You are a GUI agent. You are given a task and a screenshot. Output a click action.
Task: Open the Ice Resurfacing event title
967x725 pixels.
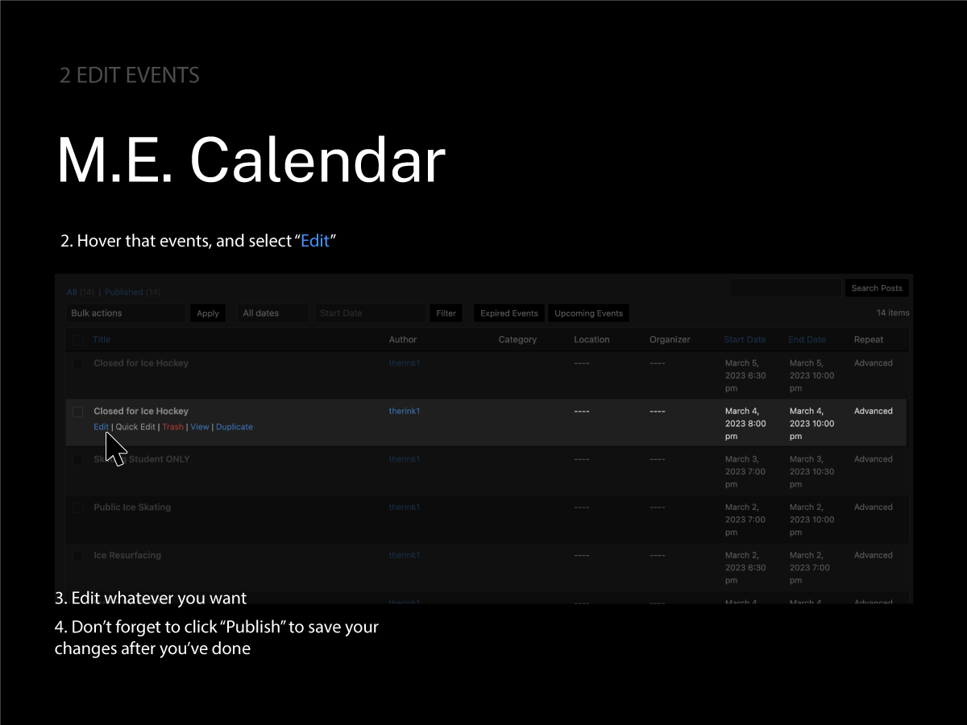(127, 555)
